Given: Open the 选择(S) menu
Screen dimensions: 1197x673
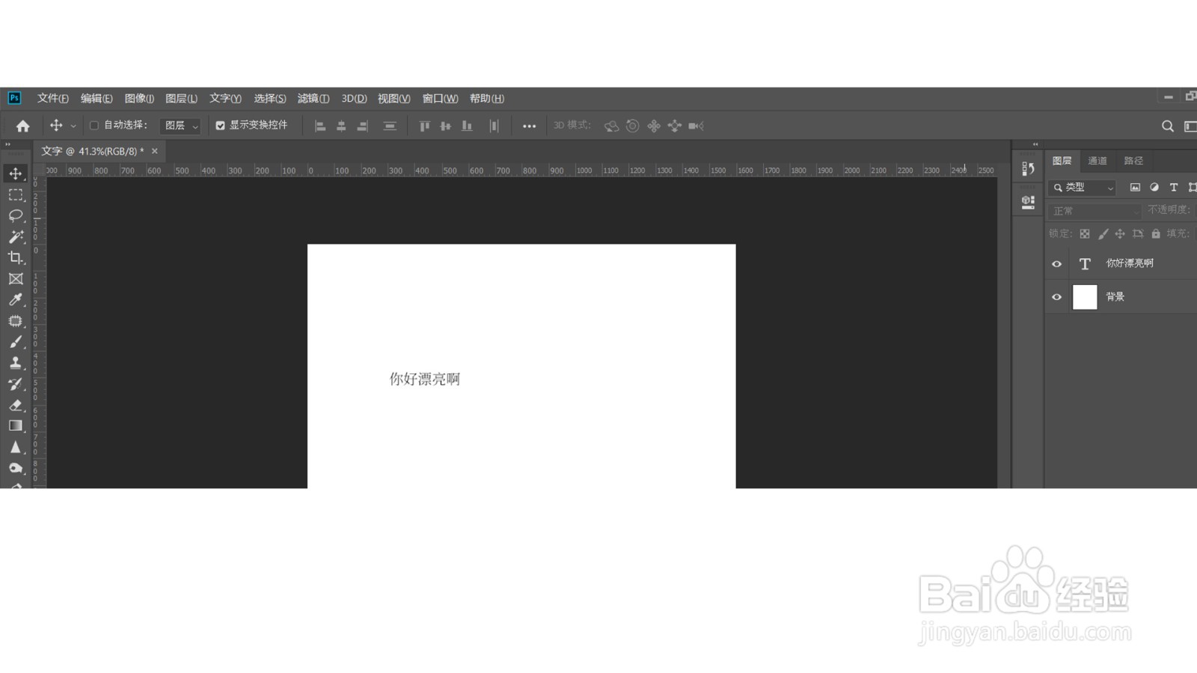Looking at the screenshot, I should coord(269,99).
